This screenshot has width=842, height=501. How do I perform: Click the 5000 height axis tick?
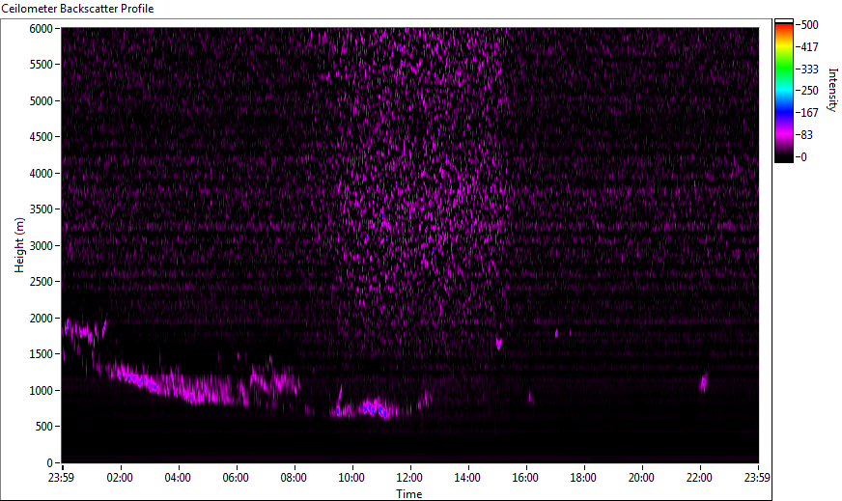click(x=42, y=101)
